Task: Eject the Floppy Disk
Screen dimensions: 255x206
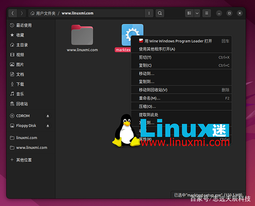Action: 48,126
